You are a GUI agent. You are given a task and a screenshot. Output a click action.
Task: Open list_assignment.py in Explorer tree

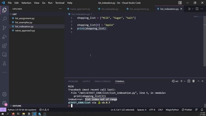[37, 18]
